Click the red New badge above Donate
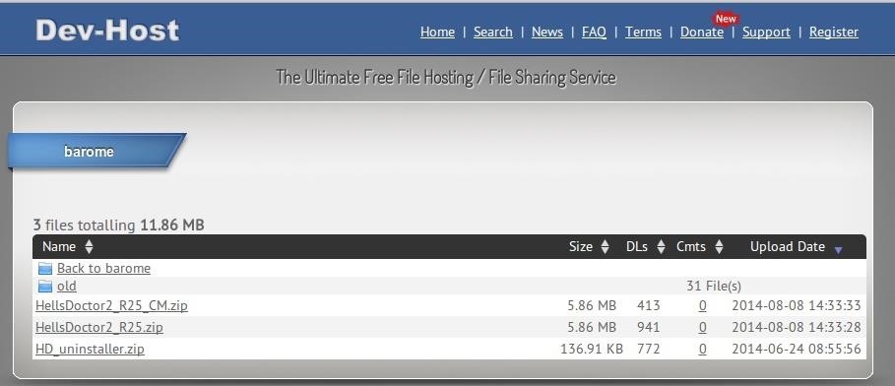895x386 pixels. point(726,19)
